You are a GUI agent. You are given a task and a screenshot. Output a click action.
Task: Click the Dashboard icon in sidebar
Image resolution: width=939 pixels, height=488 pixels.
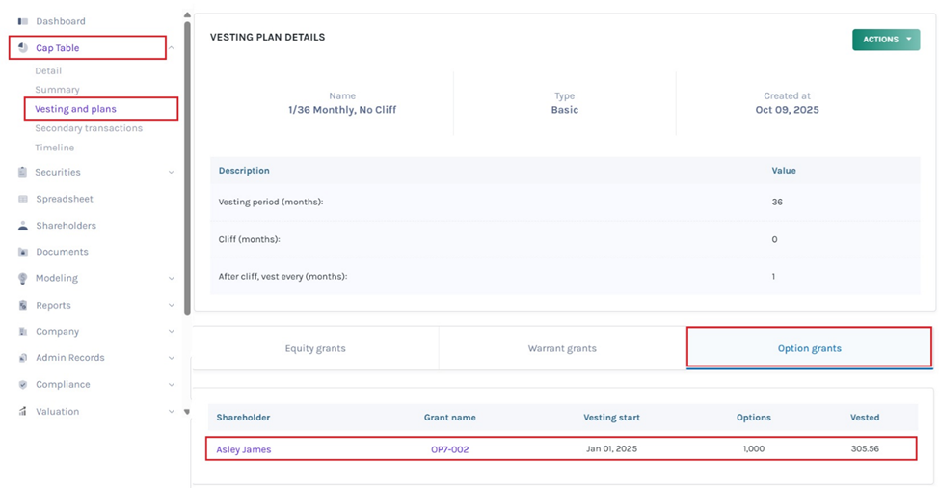[23, 21]
